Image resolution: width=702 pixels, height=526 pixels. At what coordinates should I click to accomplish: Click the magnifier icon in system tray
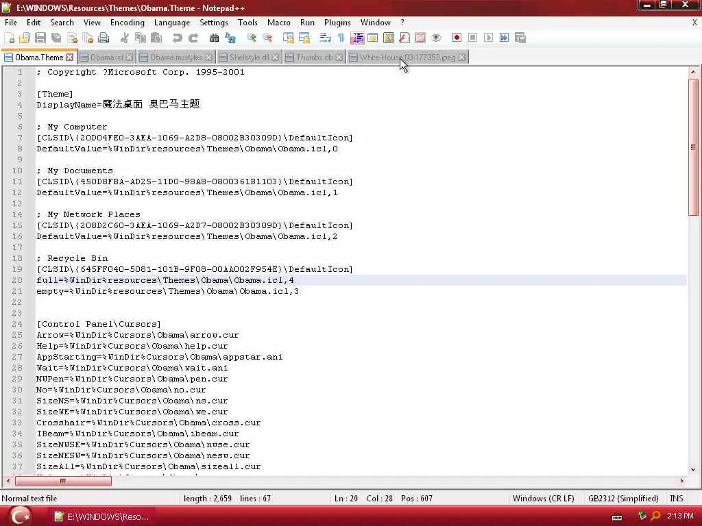tap(656, 516)
